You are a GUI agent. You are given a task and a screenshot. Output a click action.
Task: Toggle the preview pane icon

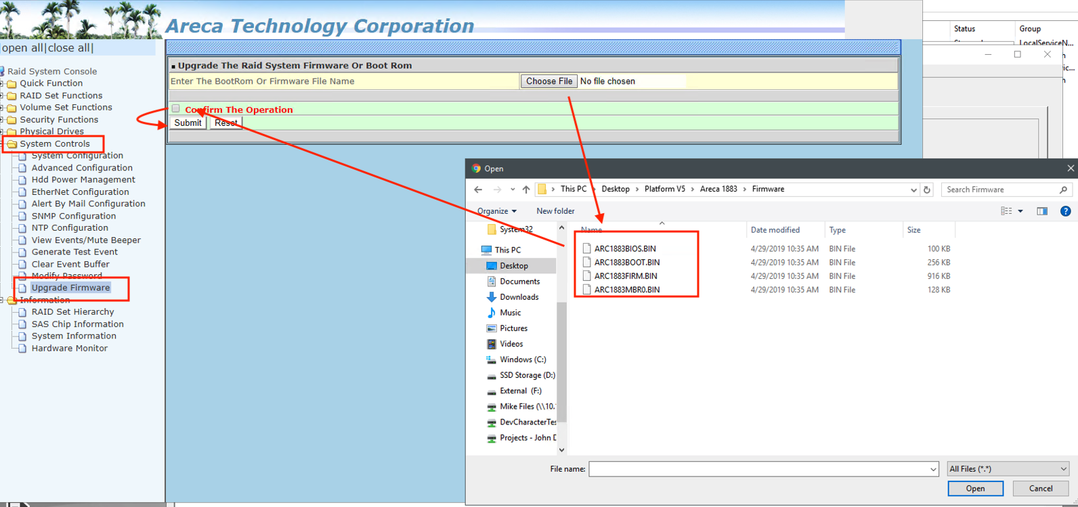coord(1042,211)
